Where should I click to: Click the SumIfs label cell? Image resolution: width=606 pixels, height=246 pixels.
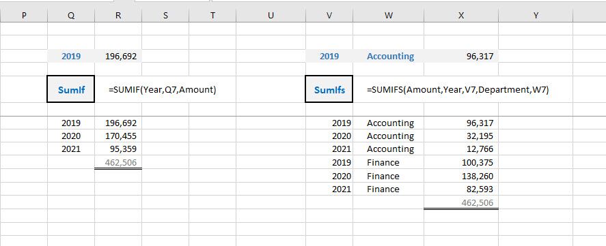pyautogui.click(x=329, y=89)
